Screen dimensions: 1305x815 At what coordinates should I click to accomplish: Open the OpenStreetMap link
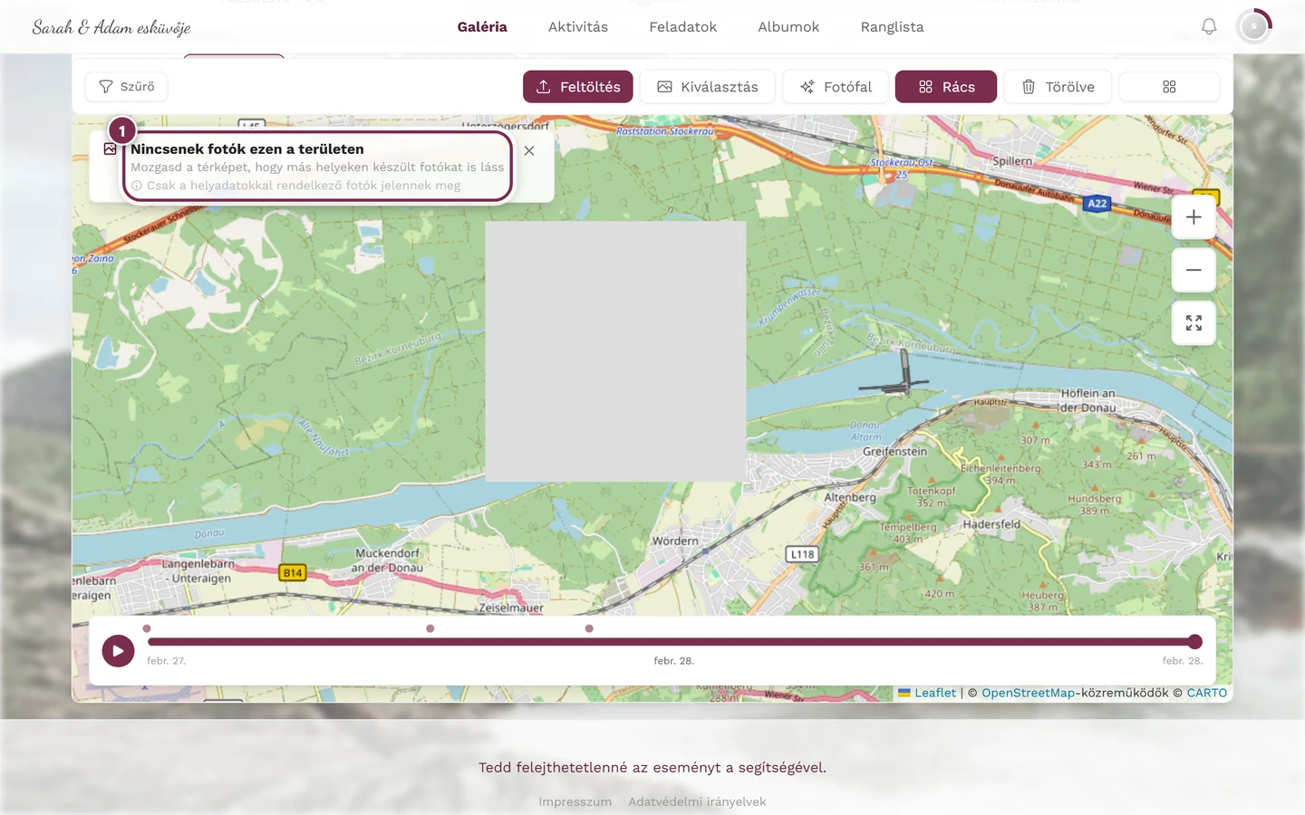coord(1029,693)
